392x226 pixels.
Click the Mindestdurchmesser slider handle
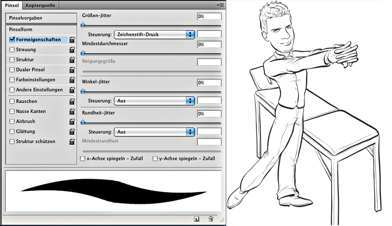click(x=83, y=53)
